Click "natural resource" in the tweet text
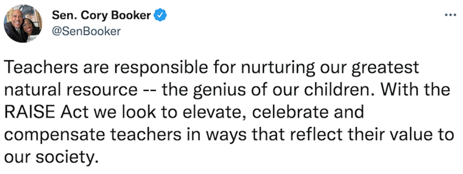This screenshot has height=174, width=463. coord(70,91)
